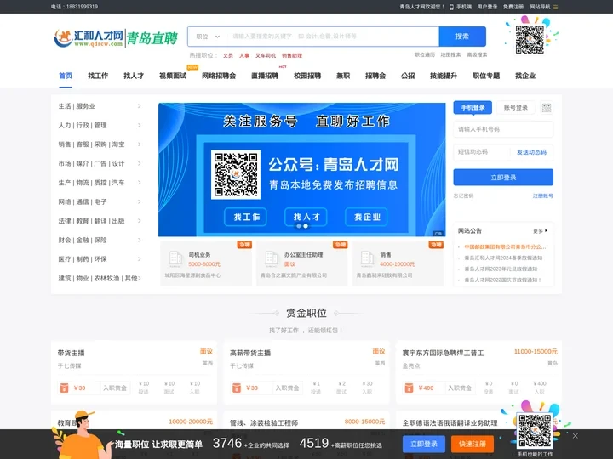Viewport: 613px width, 459px height.
Task: Open 找工作 nav item
Action: point(98,76)
